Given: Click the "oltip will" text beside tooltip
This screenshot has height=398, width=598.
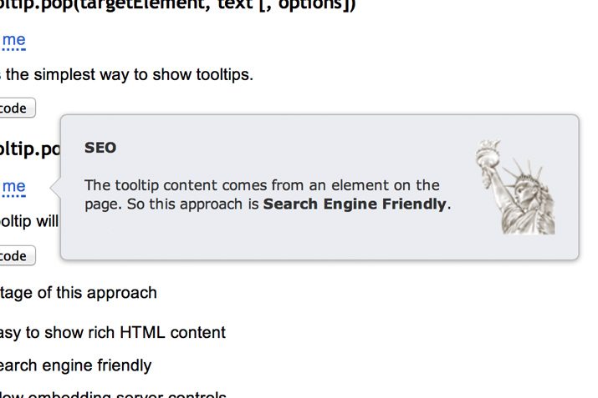Looking at the screenshot, I should coord(29,221).
